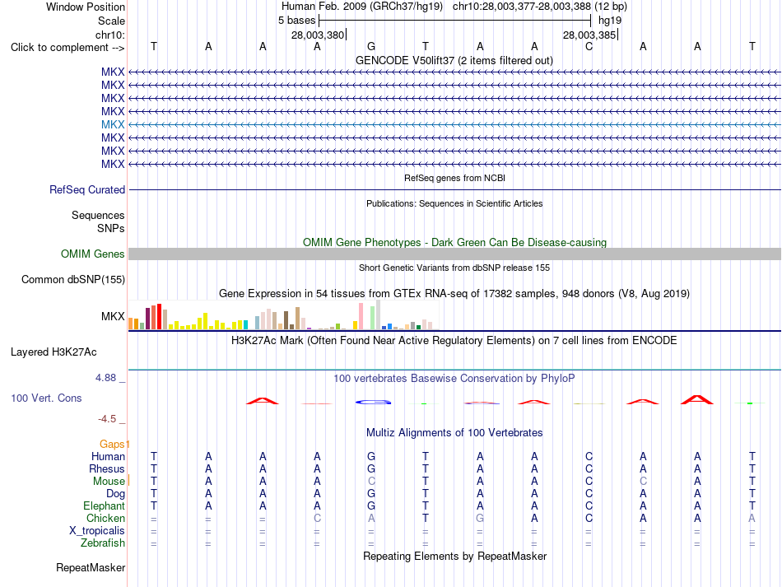Click the Rhesus species label
782x587 pixels.
pos(107,468)
